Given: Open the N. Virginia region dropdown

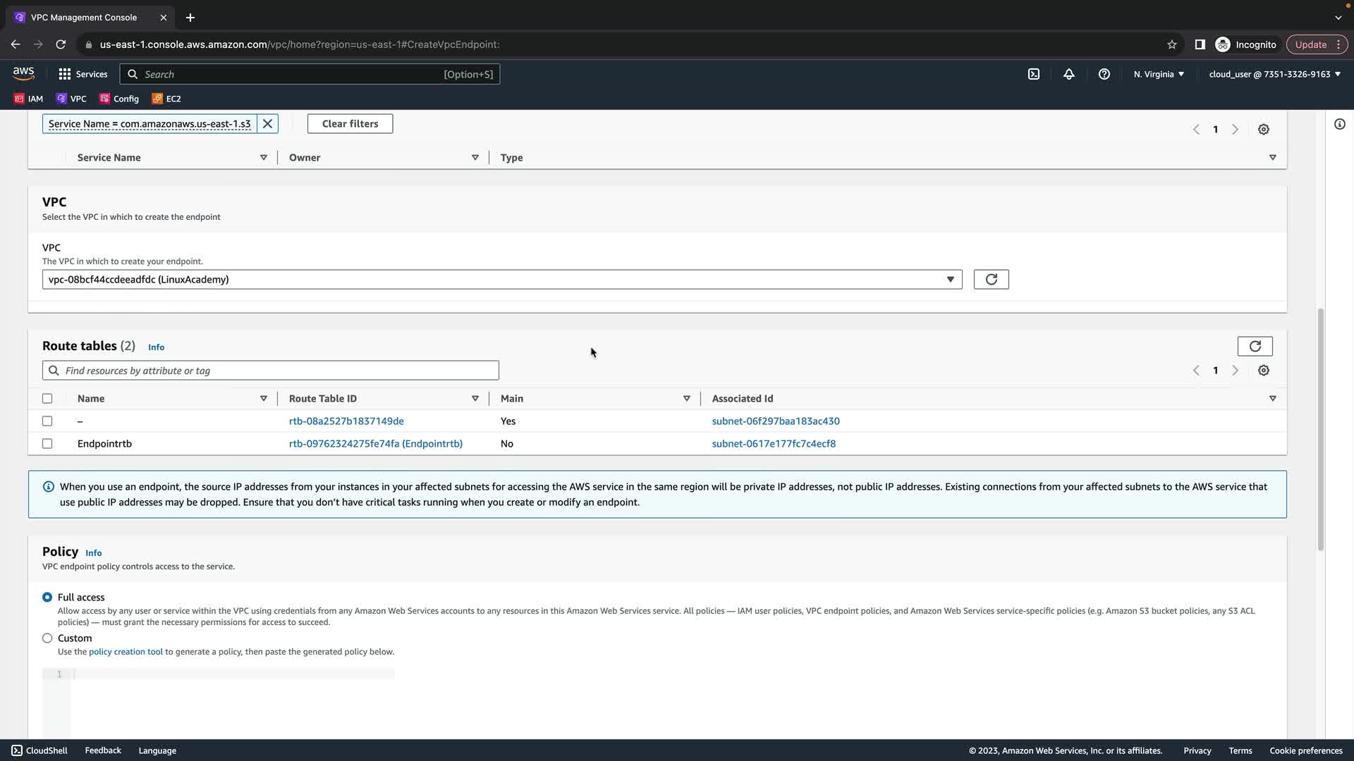Looking at the screenshot, I should click(x=1159, y=74).
